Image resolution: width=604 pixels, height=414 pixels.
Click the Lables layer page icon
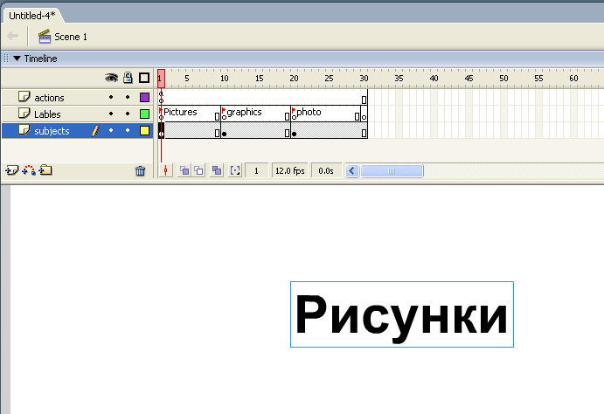coord(24,114)
